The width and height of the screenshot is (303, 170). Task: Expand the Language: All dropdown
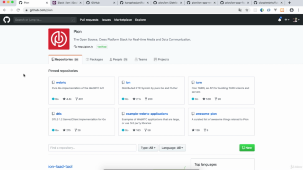(x=172, y=148)
